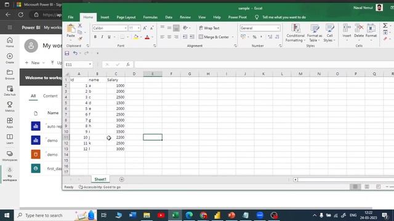Select Normal view icon in status bar
Viewport: 394px width, 221px height.
[355, 187]
